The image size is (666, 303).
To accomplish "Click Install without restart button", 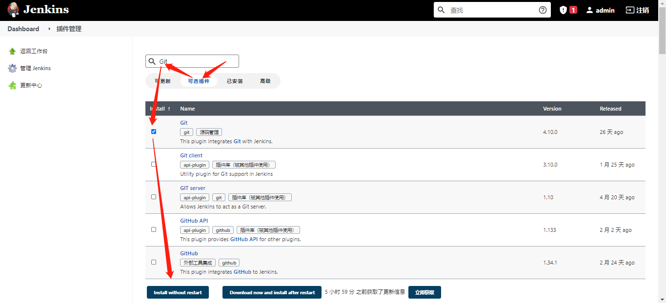I will pyautogui.click(x=178, y=292).
